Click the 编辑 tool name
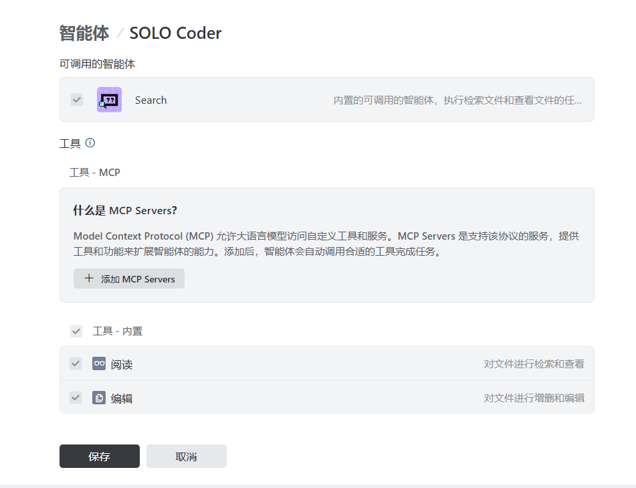This screenshot has height=488, width=636. point(122,398)
